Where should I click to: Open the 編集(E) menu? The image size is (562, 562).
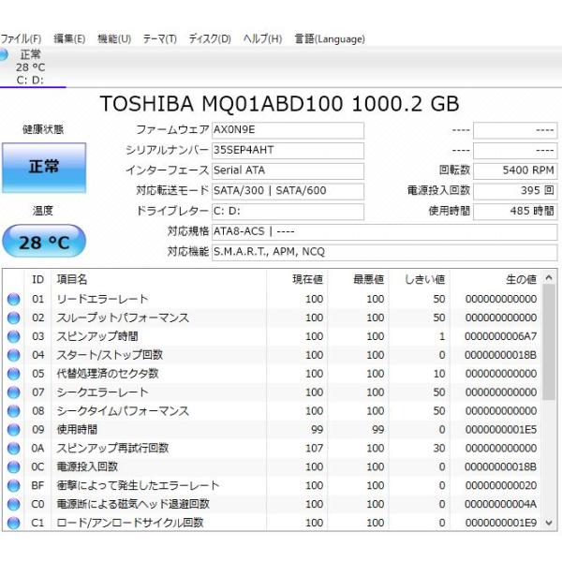[x=69, y=39]
